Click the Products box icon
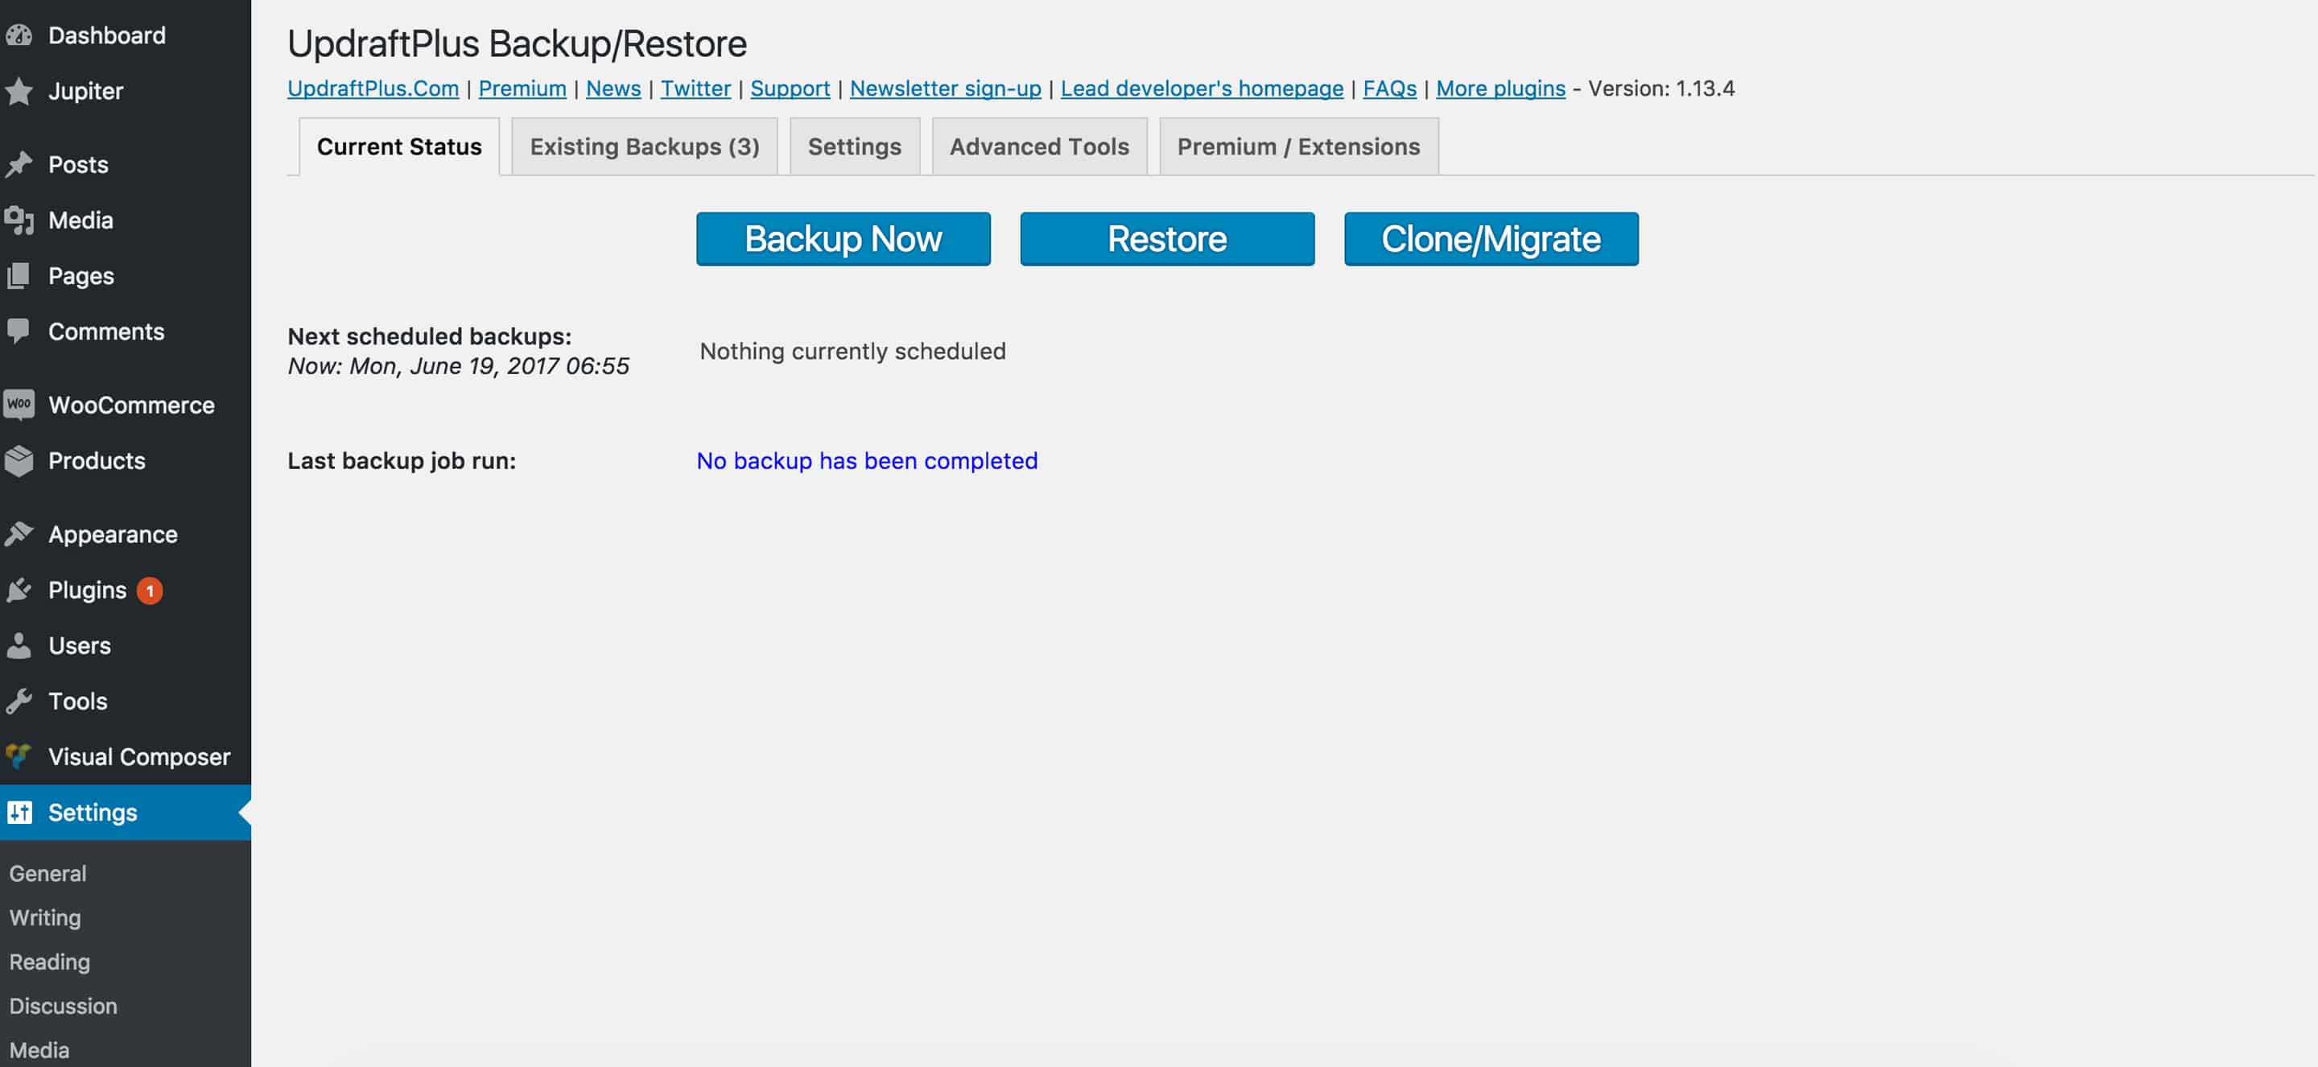Screen dimensions: 2318x1067 click(x=19, y=460)
